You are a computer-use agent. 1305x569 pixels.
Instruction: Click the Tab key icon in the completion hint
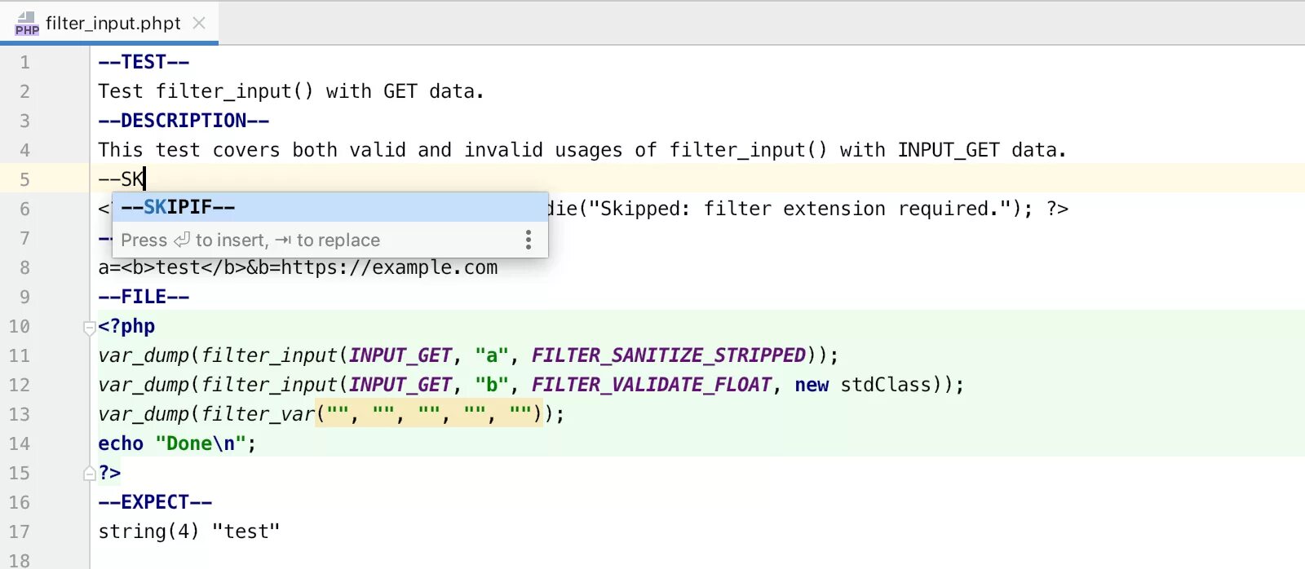pos(283,240)
